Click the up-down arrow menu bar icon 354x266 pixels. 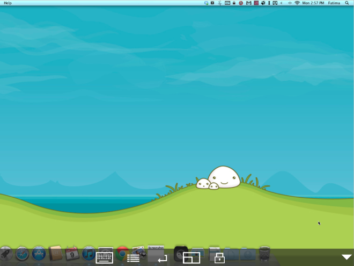(269, 3)
